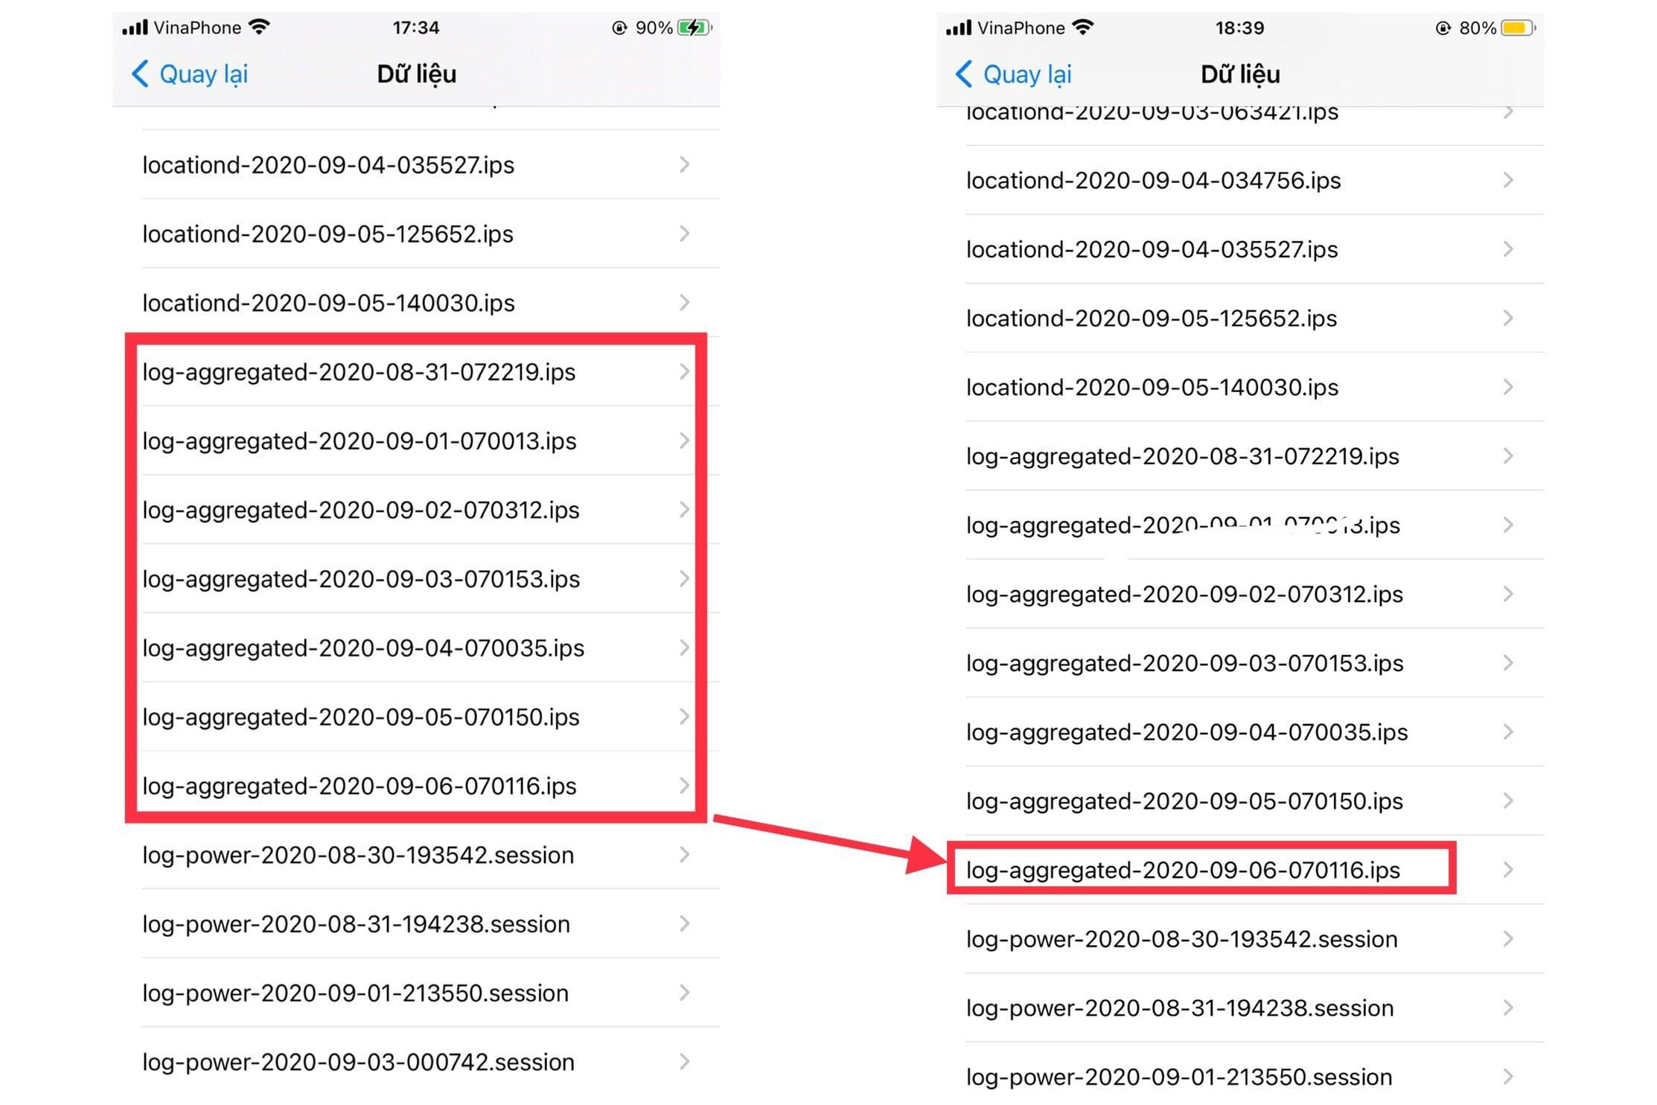The image size is (1657, 1105).
Task: Tap the rotation lock icon beside 80%
Action: (1443, 28)
